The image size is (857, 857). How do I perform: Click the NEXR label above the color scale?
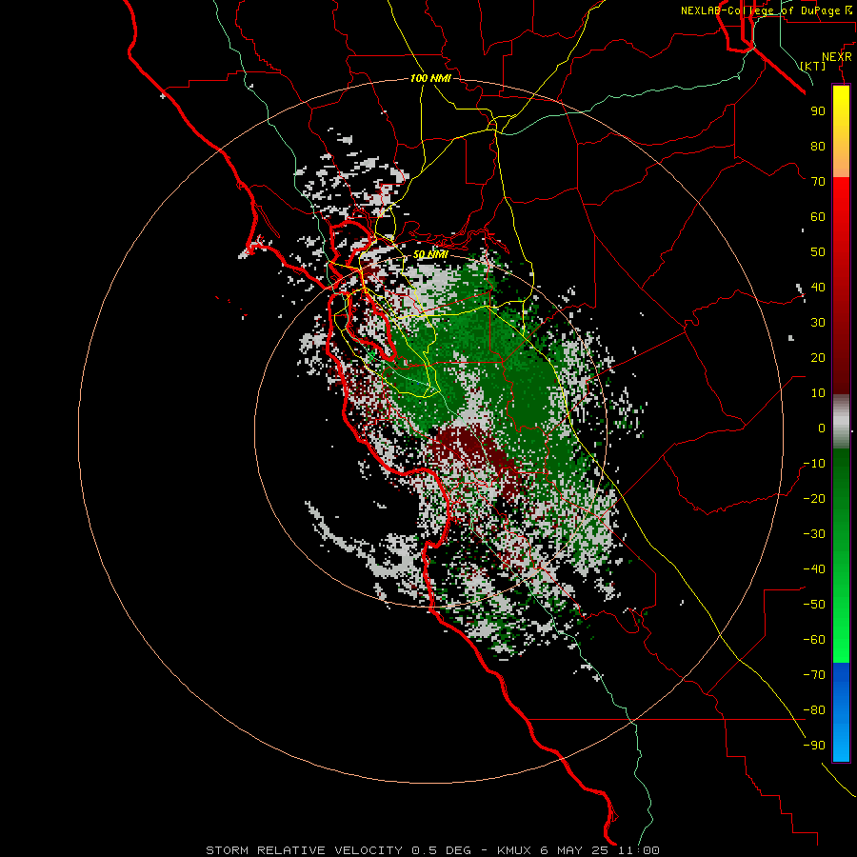click(x=836, y=57)
